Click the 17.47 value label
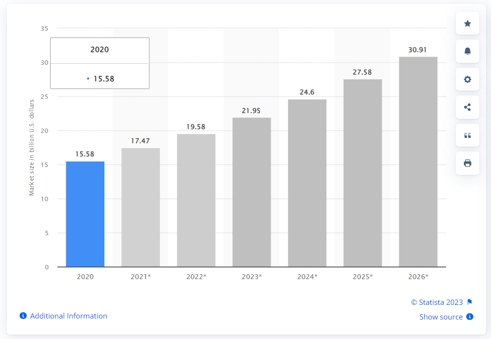The width and height of the screenshot is (491, 339). click(x=140, y=141)
